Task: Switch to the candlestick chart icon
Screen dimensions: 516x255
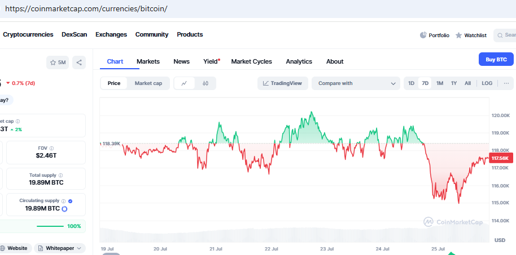Action: coord(205,83)
